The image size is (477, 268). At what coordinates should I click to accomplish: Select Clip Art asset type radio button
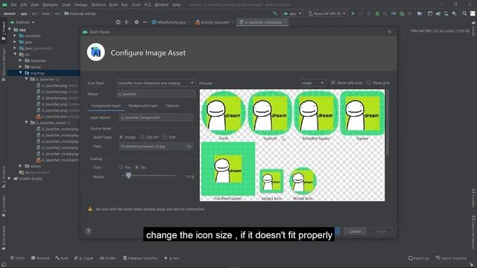[x=142, y=137]
